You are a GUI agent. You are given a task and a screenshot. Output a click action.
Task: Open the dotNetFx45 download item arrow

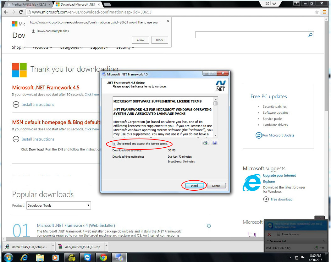point(53,246)
